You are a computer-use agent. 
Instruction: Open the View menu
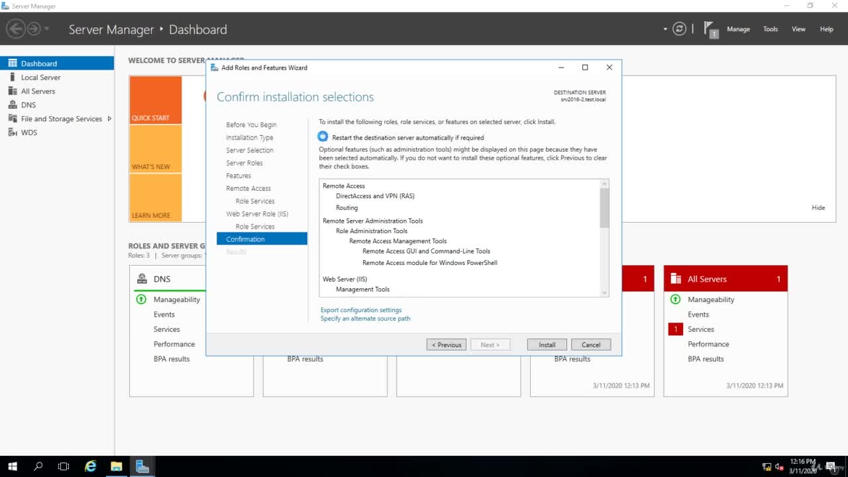point(799,29)
